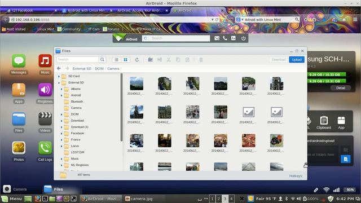The height and width of the screenshot is (203, 361).
Task: Click the Files folder tree scrollbar
Action: point(121,107)
